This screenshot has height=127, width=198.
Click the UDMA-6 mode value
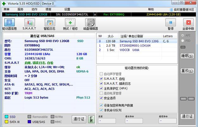[x=82, y=71]
